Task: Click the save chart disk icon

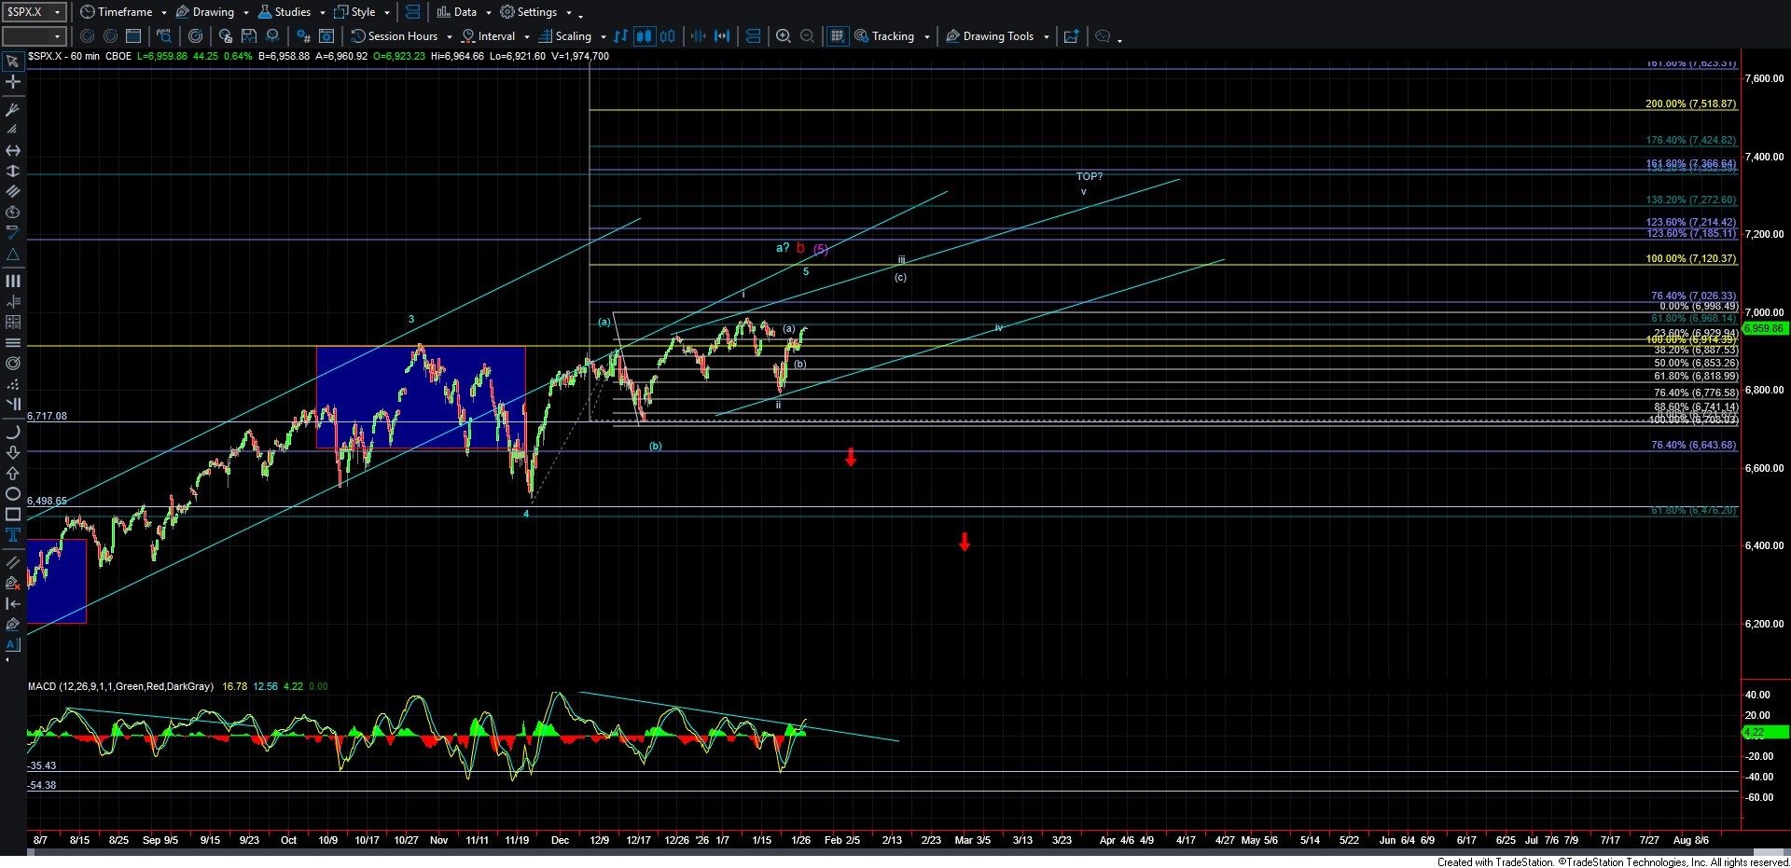Action: (249, 36)
